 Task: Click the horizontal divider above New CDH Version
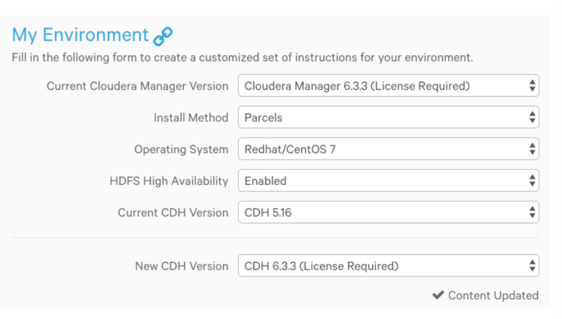click(275, 238)
